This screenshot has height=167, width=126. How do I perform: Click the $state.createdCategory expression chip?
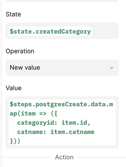coord(50,31)
